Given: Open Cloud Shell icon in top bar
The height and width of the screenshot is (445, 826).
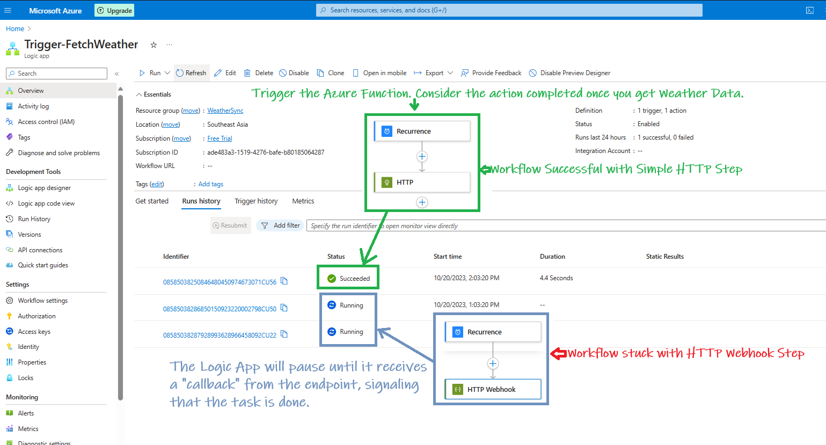Looking at the screenshot, I should 810,10.
